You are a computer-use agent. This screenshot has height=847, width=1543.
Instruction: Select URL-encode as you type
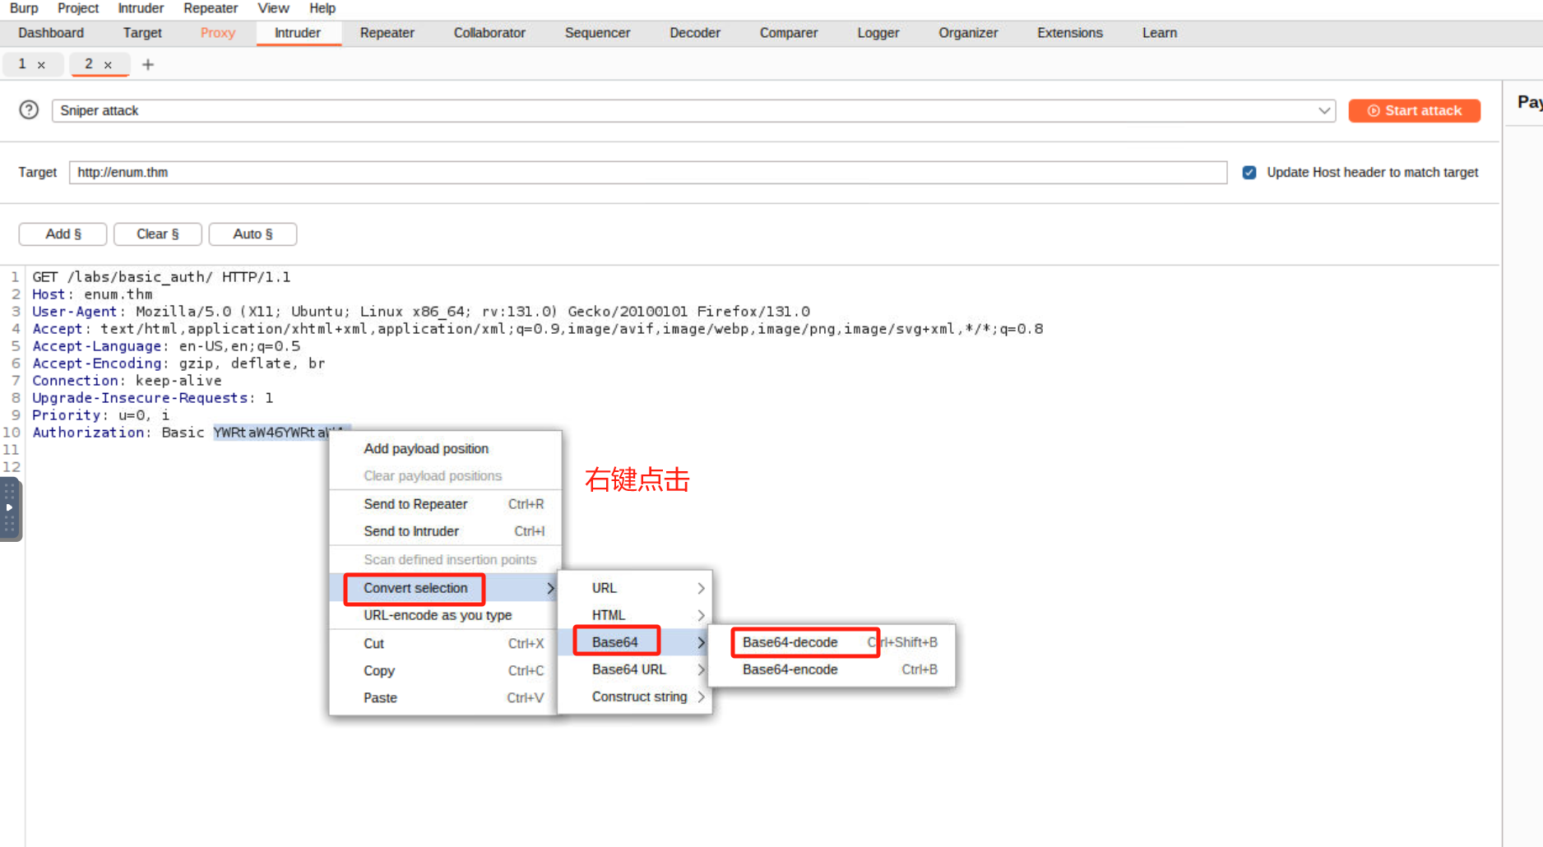pyautogui.click(x=446, y=615)
